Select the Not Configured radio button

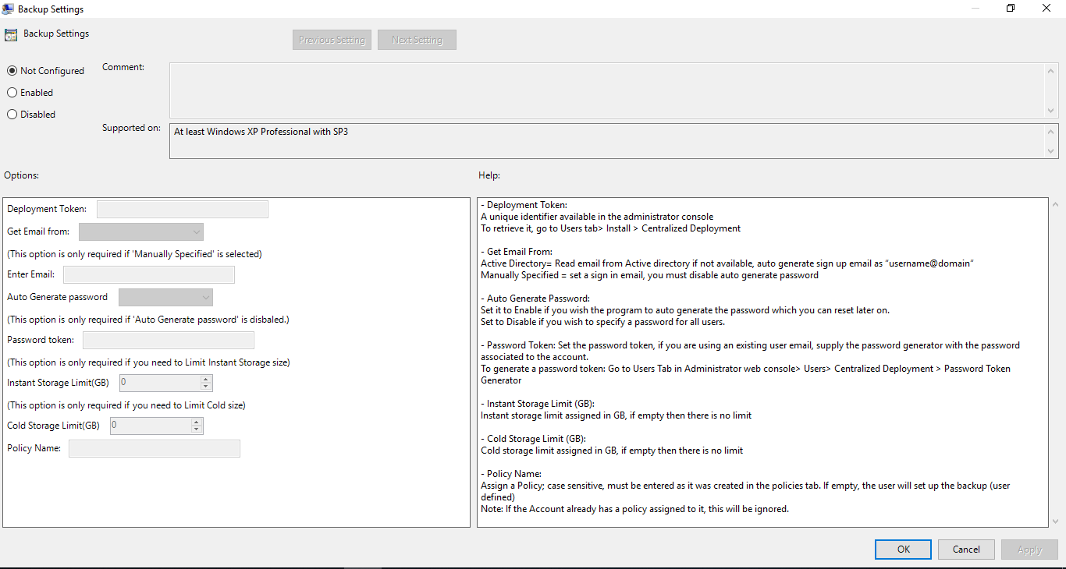(12, 70)
